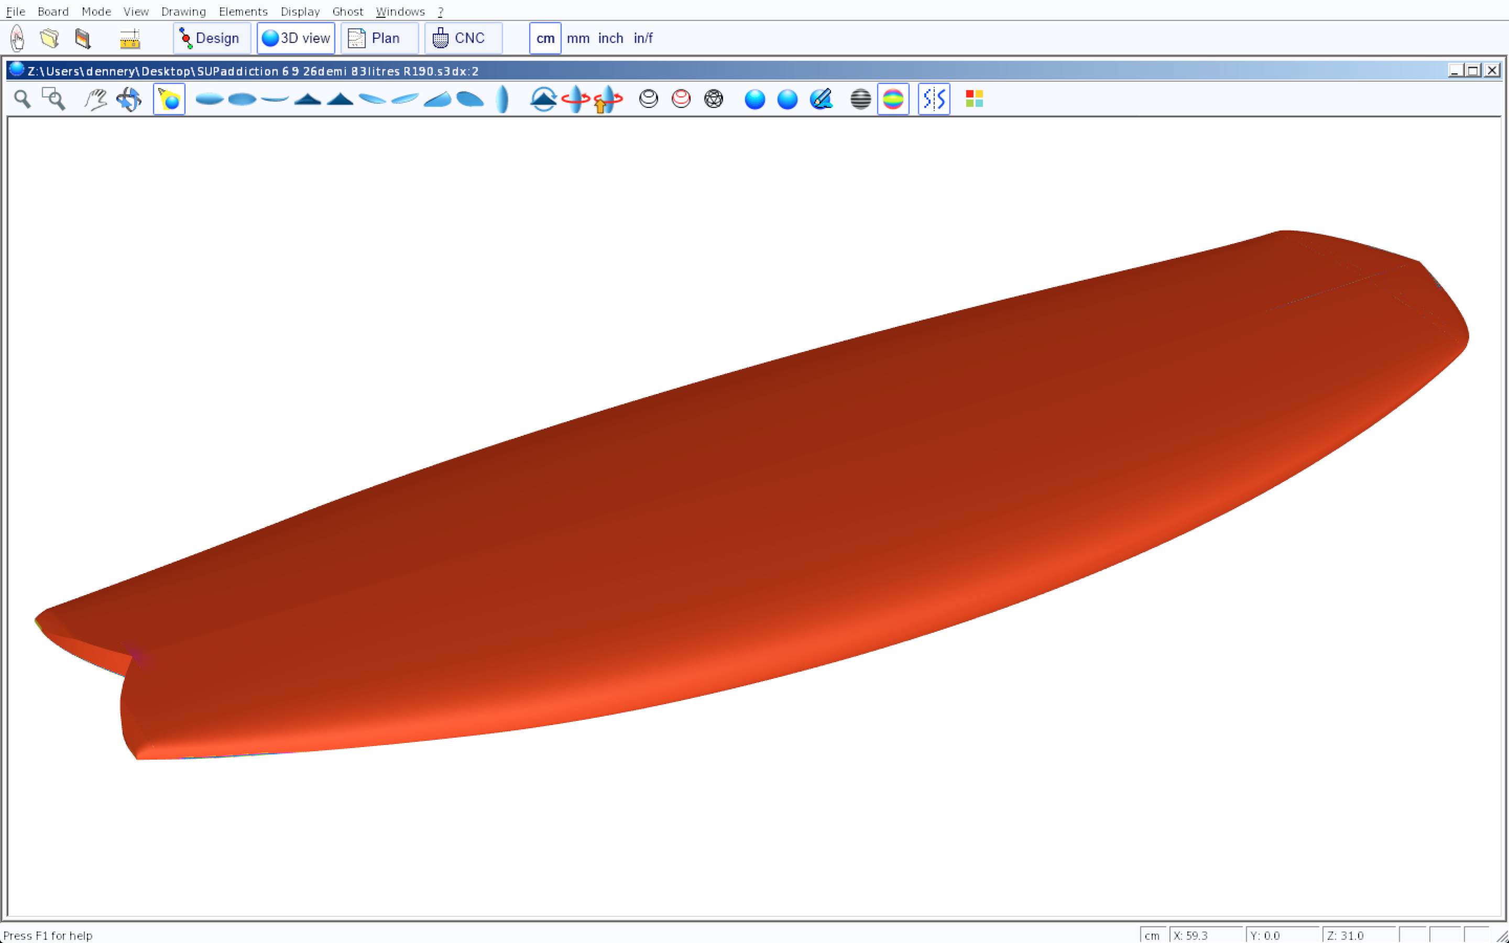The image size is (1509, 943).
Task: Toggle the symmetry S|S display button
Action: (934, 99)
